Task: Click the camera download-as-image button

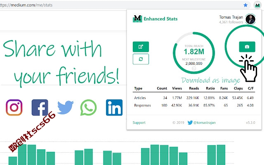Action: pyautogui.click(x=247, y=47)
